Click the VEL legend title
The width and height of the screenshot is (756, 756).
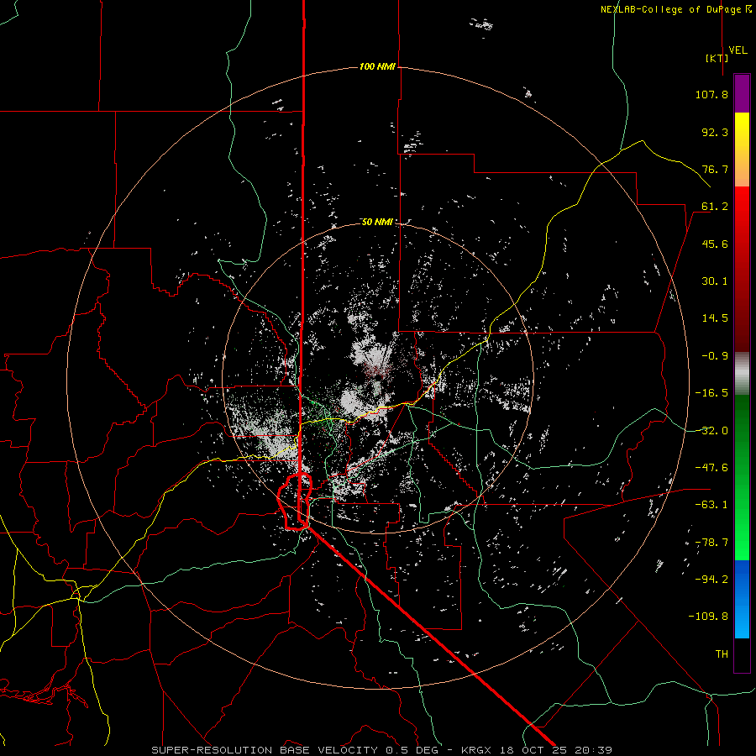[x=738, y=50]
